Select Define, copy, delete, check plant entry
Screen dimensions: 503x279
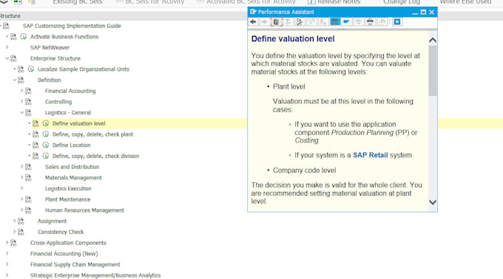point(92,134)
